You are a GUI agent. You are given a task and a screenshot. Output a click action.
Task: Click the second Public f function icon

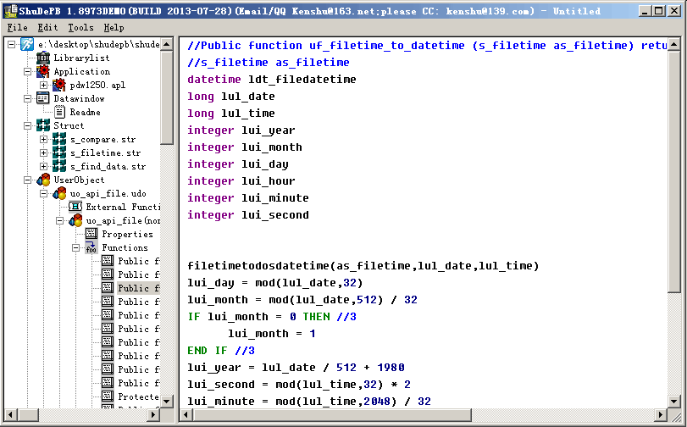point(108,274)
